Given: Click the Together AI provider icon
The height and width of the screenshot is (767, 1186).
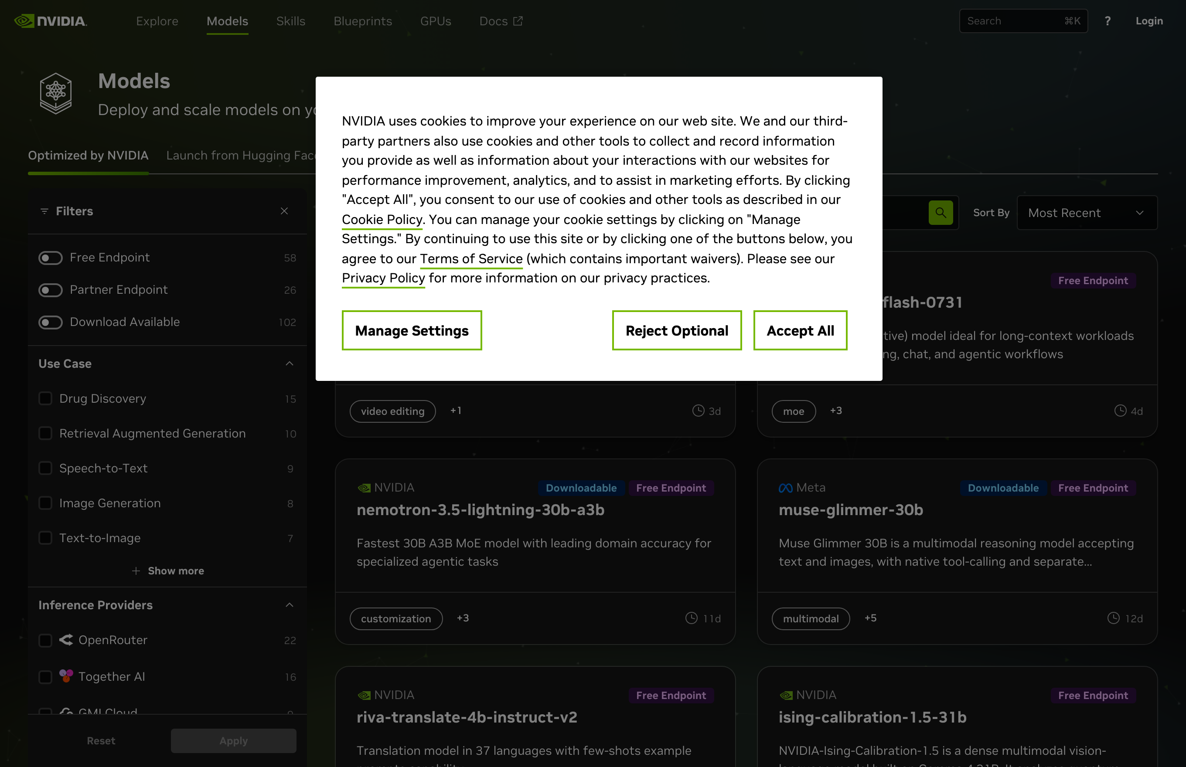Looking at the screenshot, I should click(x=66, y=676).
